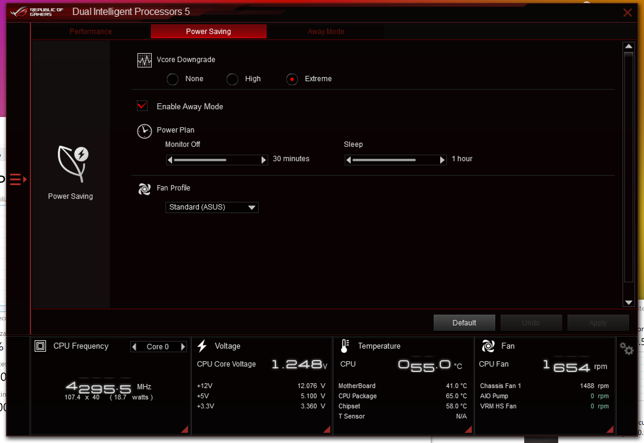Select None for Vcore Downgrade
Viewport: 644px width, 443px height.
coord(173,79)
